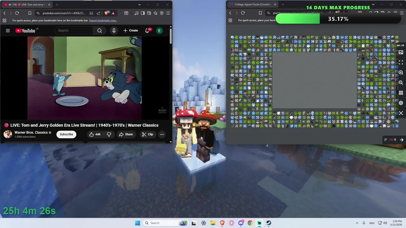This screenshot has height=228, width=406.
Task: Open Brave Shields icon in YouTube window
Action: 107,13
